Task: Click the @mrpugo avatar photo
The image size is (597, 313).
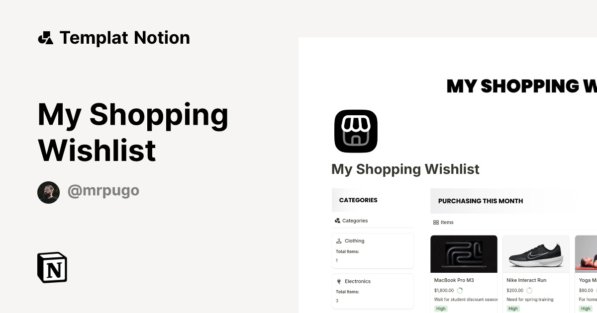Action: (48, 192)
